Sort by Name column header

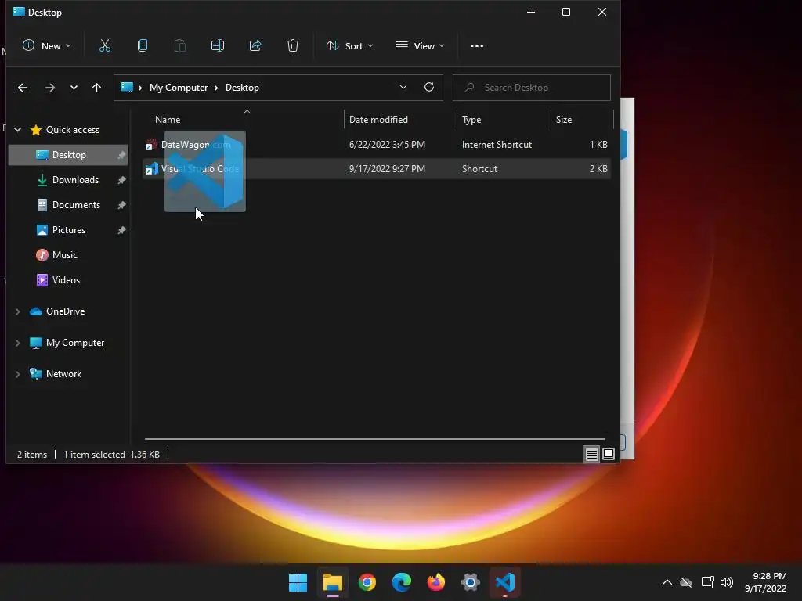pos(168,120)
